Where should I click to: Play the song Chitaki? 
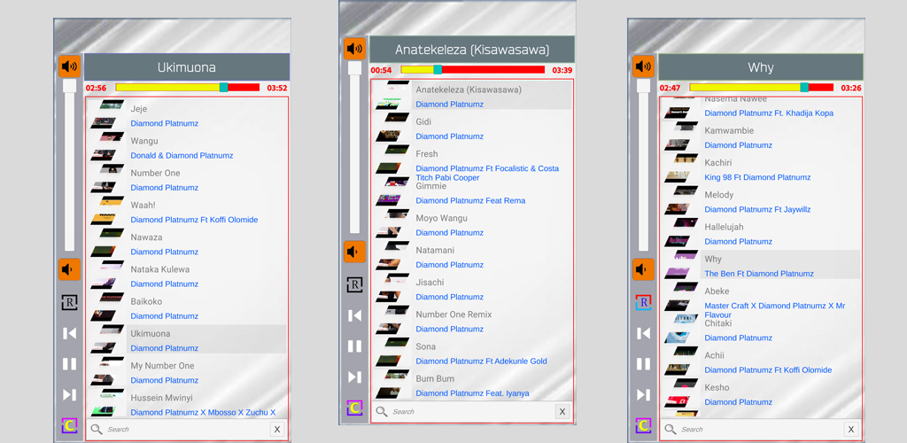click(760, 330)
